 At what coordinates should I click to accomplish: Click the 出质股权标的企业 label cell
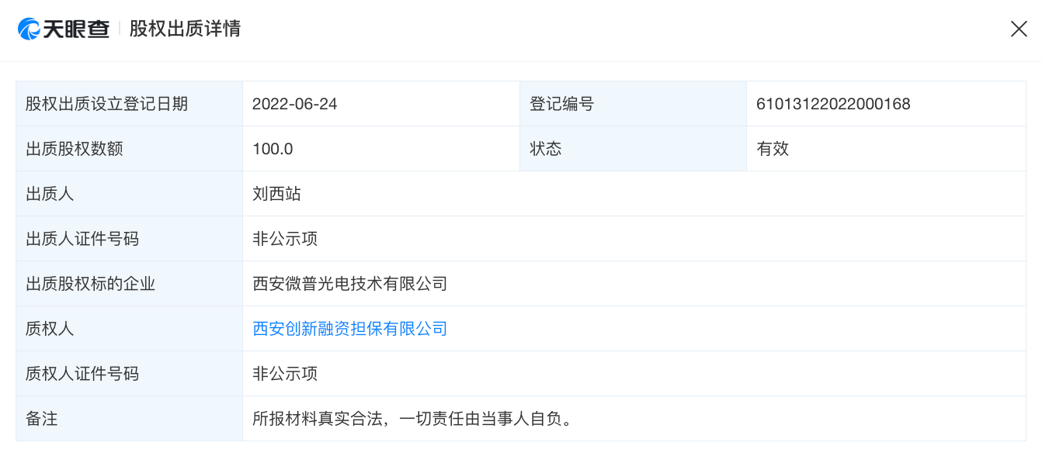91,284
